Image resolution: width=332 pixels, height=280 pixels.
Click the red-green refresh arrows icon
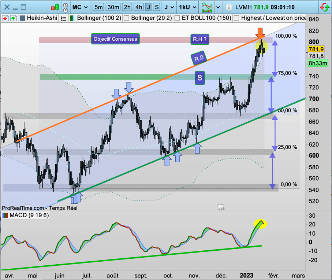coord(325,7)
